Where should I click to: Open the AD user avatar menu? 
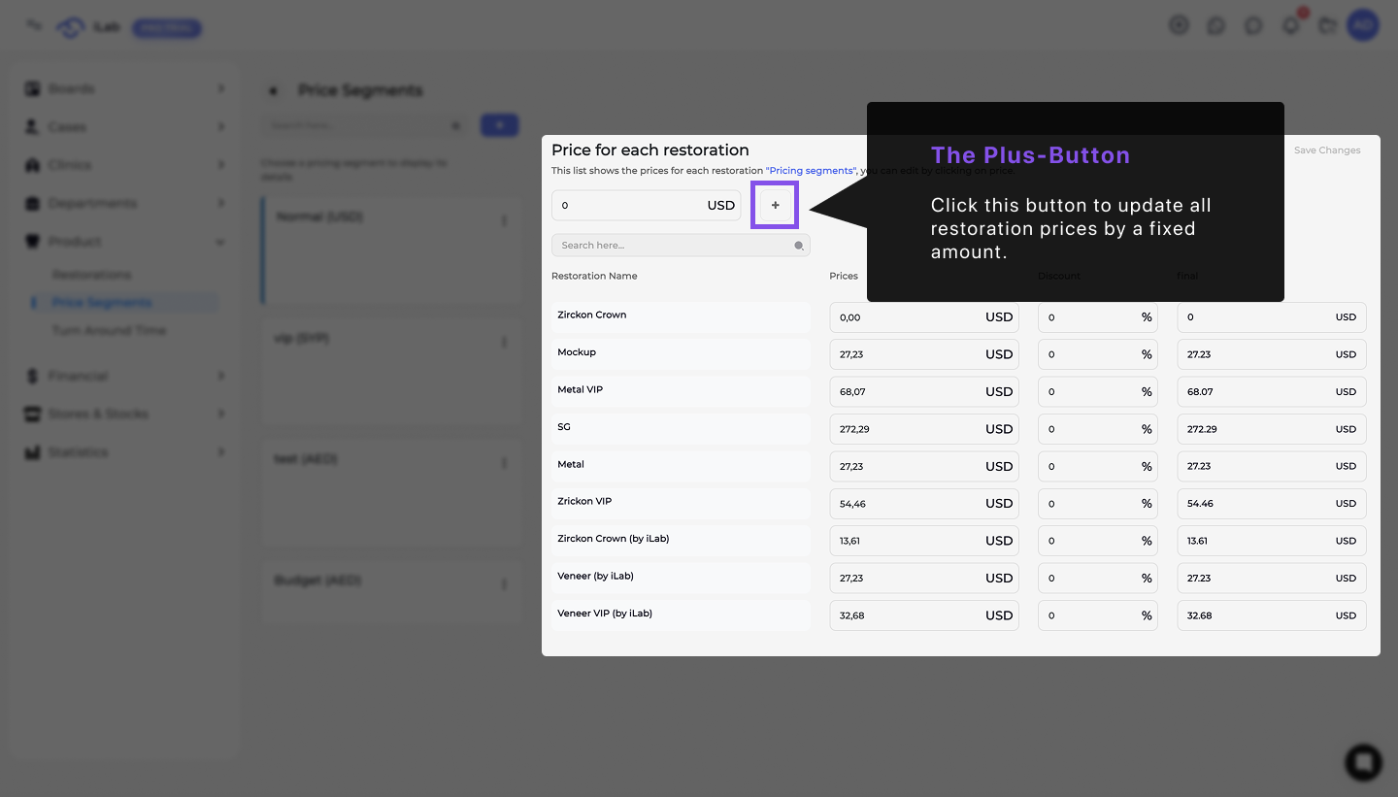pyautogui.click(x=1363, y=26)
